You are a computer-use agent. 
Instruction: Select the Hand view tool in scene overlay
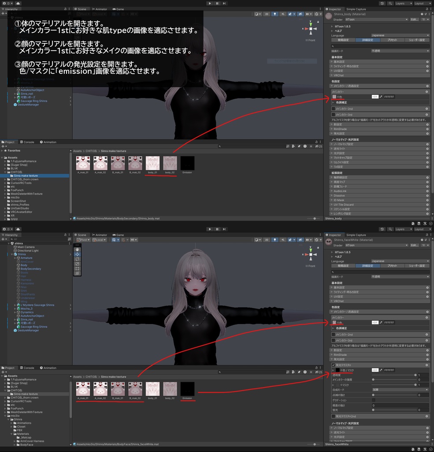point(77,250)
